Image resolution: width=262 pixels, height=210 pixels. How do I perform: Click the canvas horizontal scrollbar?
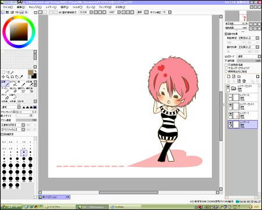click(129, 192)
